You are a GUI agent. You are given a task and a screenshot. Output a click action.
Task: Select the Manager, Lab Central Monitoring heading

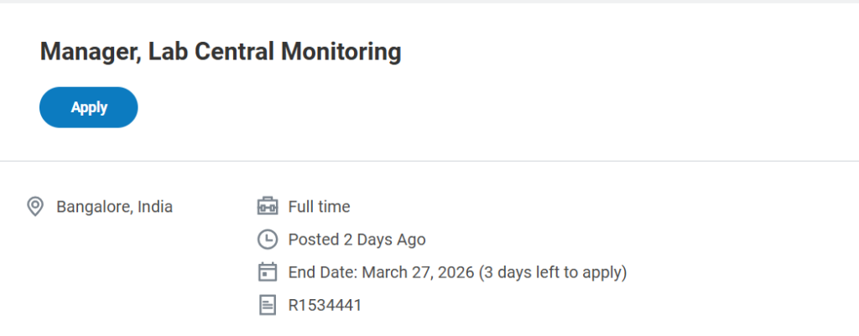pyautogui.click(x=221, y=52)
